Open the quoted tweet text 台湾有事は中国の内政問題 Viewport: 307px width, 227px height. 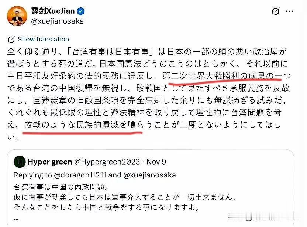tap(61, 187)
